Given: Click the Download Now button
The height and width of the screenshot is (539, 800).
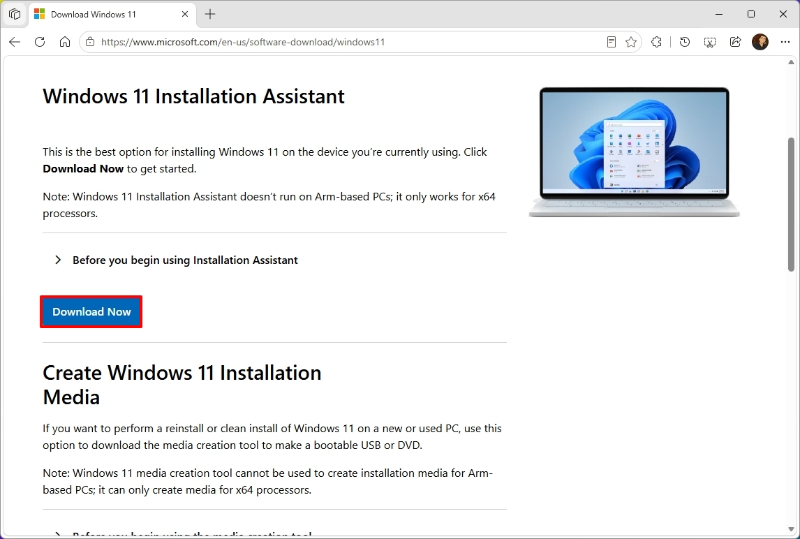Looking at the screenshot, I should pyautogui.click(x=91, y=312).
